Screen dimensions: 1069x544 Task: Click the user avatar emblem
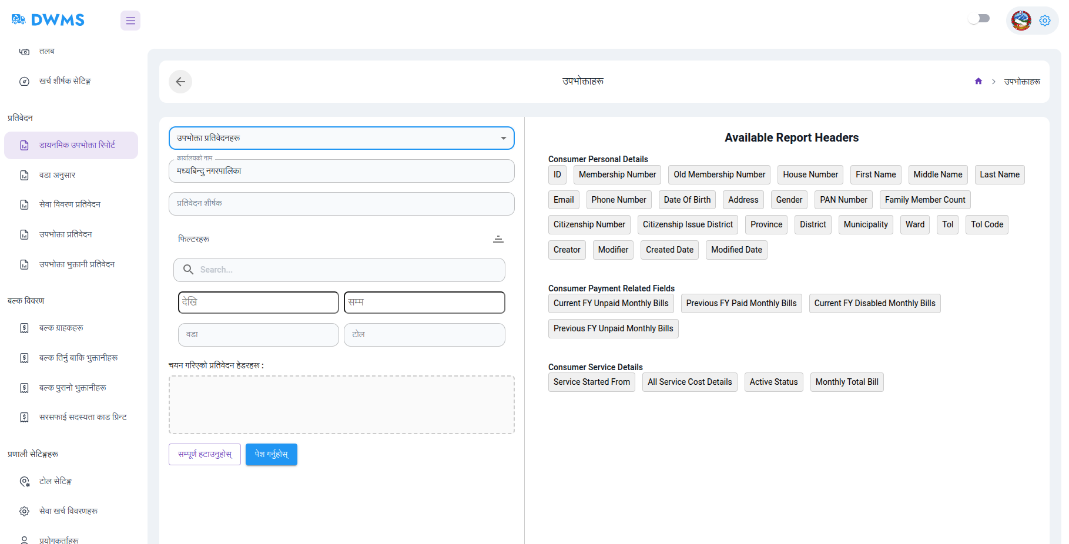pos(1021,21)
